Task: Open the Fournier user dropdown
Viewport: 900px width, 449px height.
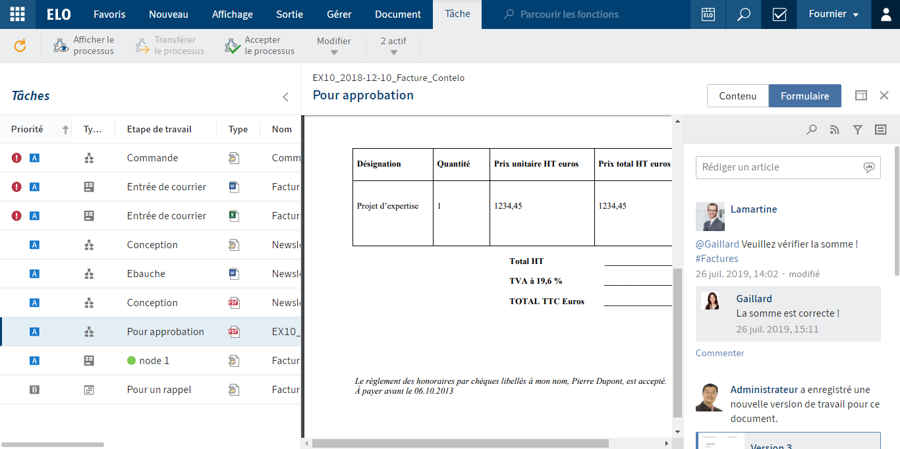Action: [x=833, y=14]
